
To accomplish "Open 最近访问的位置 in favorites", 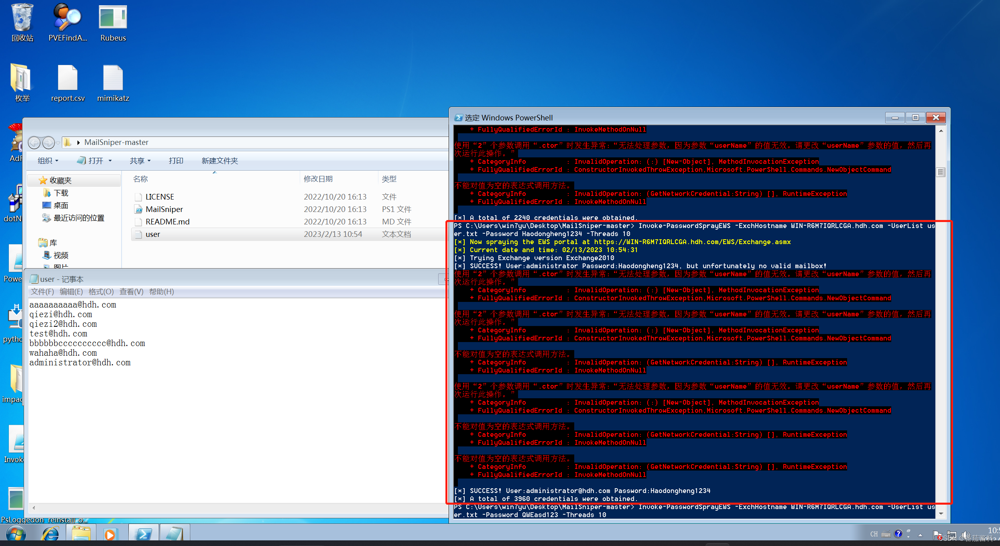I will 79,218.
